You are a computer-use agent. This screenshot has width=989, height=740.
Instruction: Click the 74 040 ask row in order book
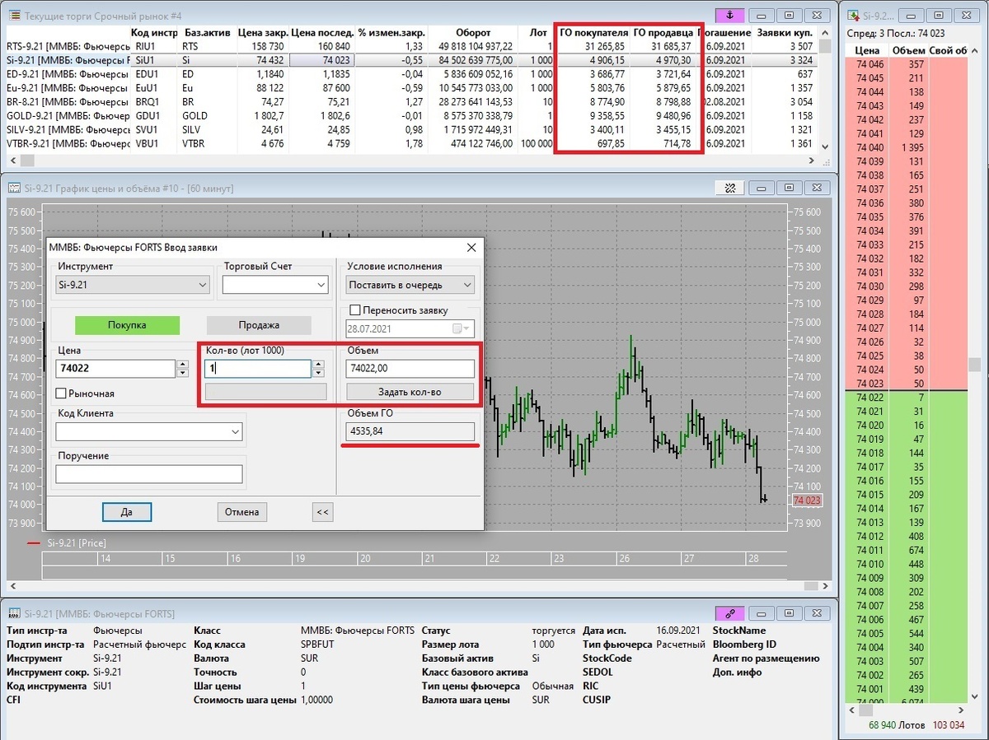click(907, 147)
